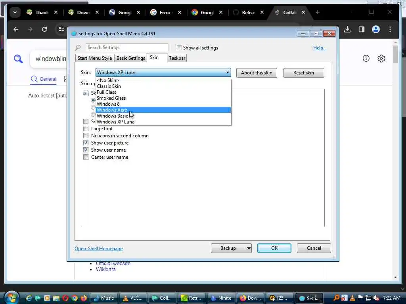
Task: Choose Smoked Glass skin option
Action: 163,98
